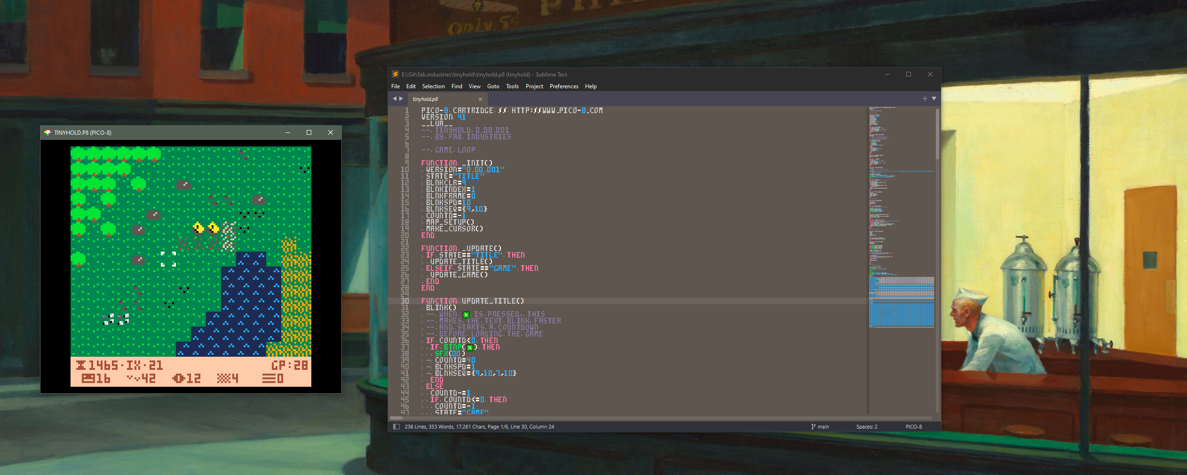
Task: Open the Preferences menu
Action: pos(564,86)
